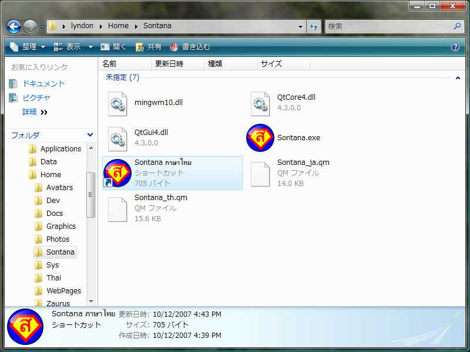Sort files by 更新日時 column header
The image size is (470, 352).
pyautogui.click(x=169, y=64)
